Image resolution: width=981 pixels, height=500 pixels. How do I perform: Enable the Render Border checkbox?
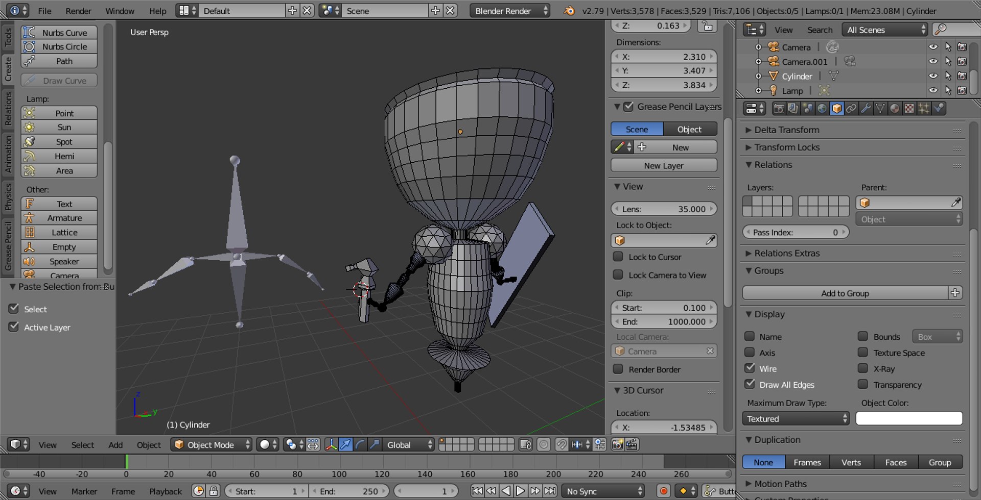[x=618, y=368]
